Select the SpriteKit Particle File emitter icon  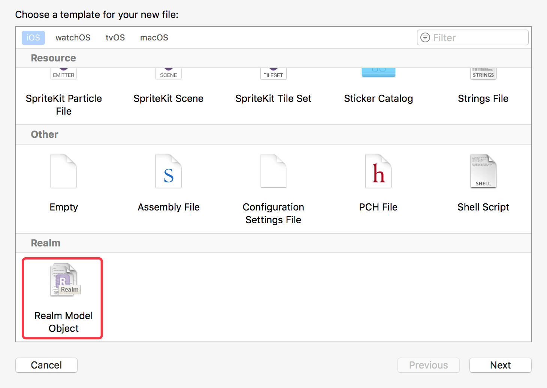(64, 73)
